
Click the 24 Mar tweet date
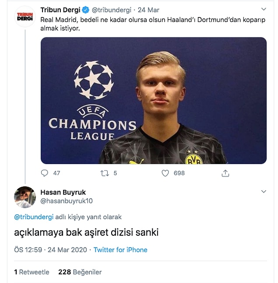[148, 10]
